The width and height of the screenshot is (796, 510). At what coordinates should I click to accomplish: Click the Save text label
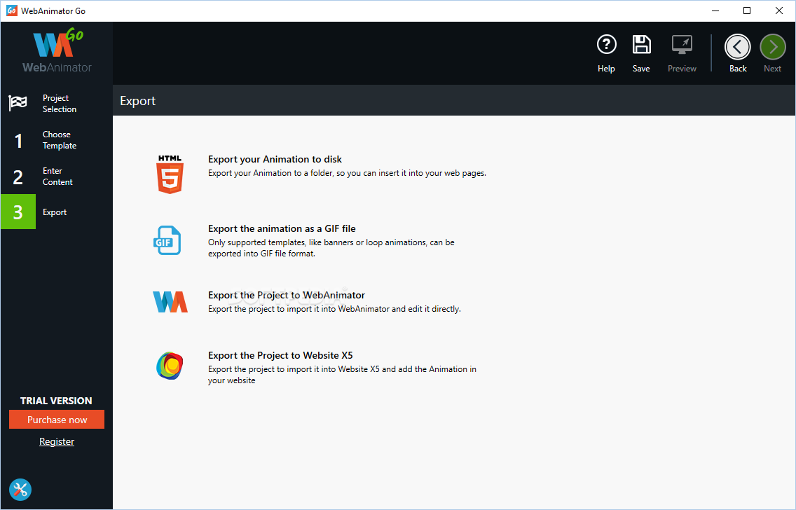(x=641, y=69)
